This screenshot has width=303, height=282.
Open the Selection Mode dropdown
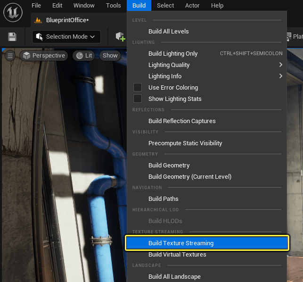point(66,37)
